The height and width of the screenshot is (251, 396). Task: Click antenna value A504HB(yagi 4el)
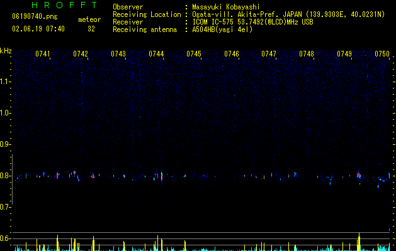222,29
